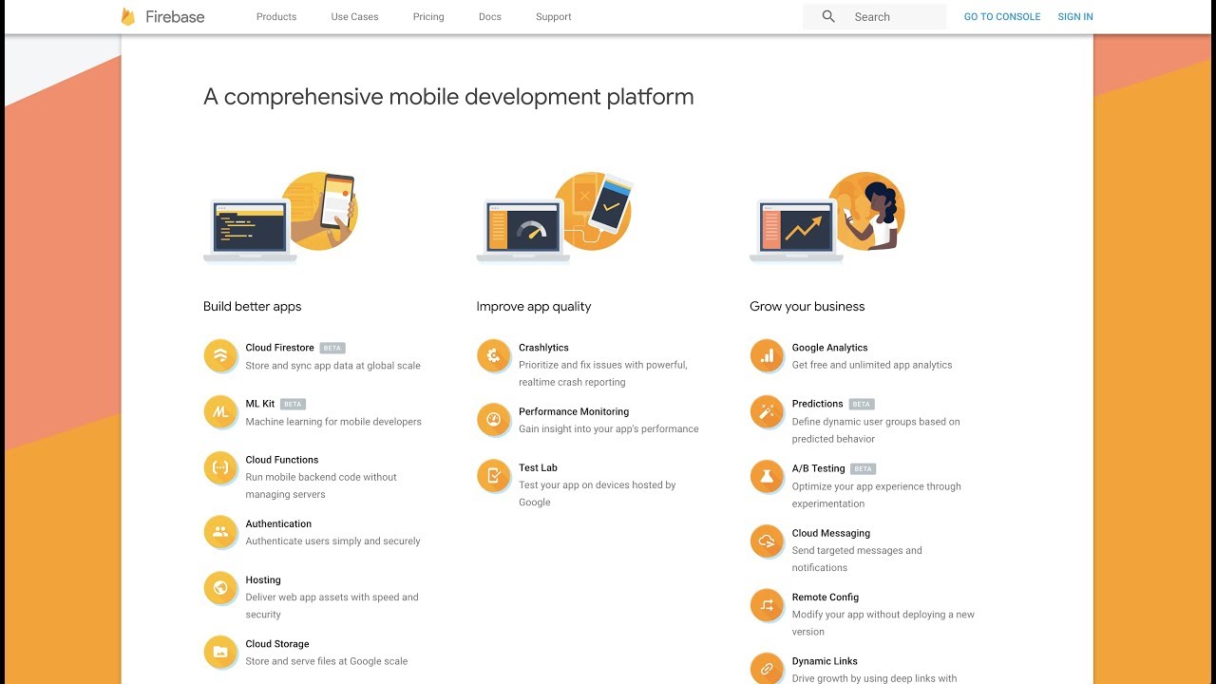This screenshot has height=684, width=1216.
Task: Click the Improve app quality heading
Action: click(x=534, y=306)
